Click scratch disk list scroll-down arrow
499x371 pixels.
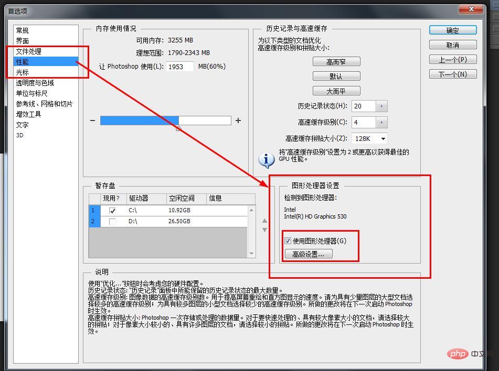pyautogui.click(x=251, y=254)
